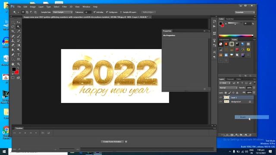Toggle lock transparent pixels in Layers panel
276x155 pixels.
point(226,93)
